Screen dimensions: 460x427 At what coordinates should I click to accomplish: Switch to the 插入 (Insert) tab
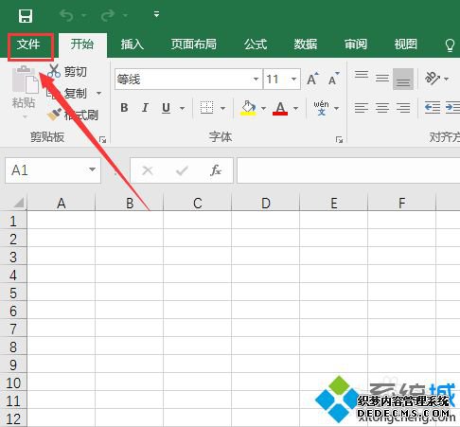(133, 44)
